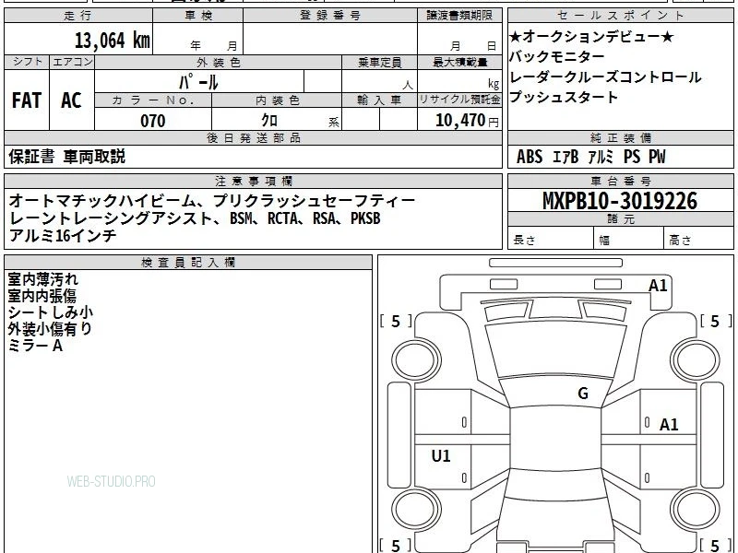738x553 pixels.
Task: Click the カラーNo. header
Action: tap(153, 100)
